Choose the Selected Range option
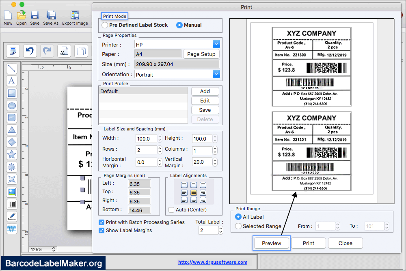Image resolution: width=406 pixels, height=271 pixels. 238,226
